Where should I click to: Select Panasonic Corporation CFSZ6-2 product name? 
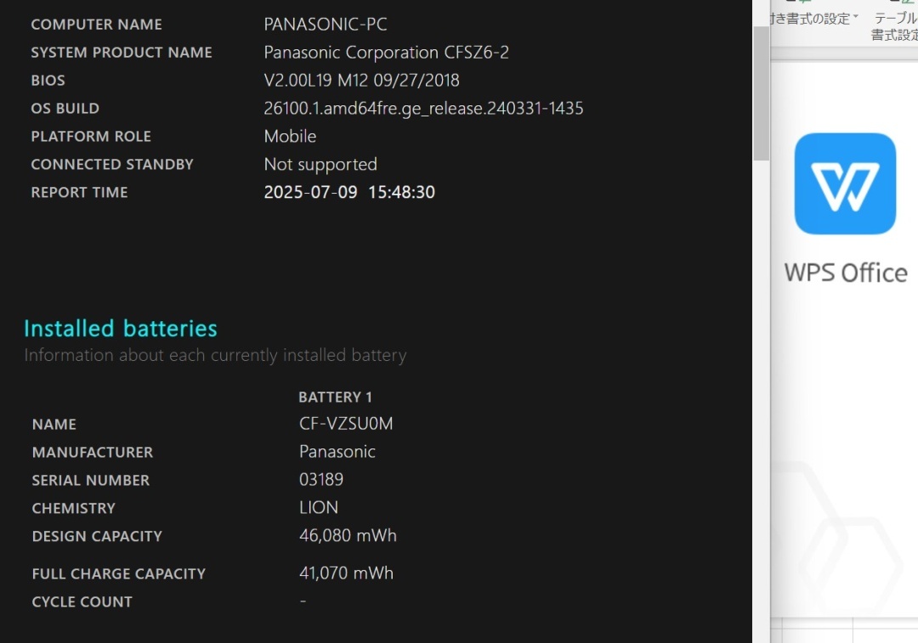point(387,52)
